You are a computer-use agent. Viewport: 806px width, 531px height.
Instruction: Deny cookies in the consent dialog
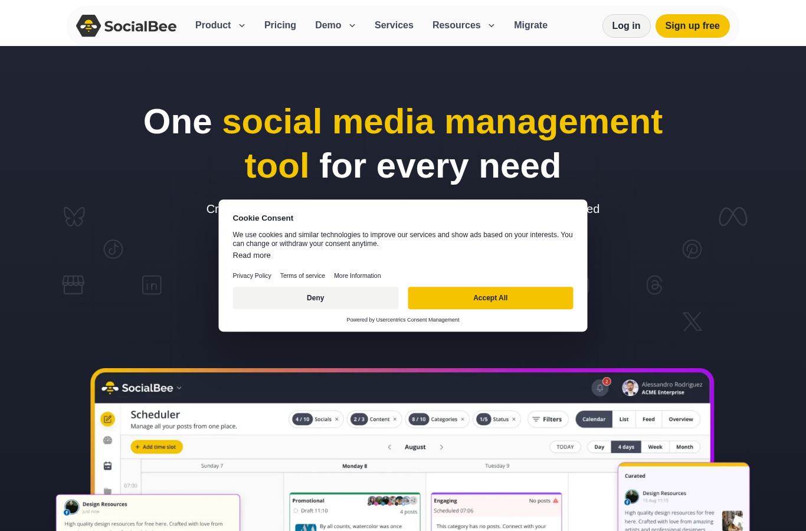point(316,298)
